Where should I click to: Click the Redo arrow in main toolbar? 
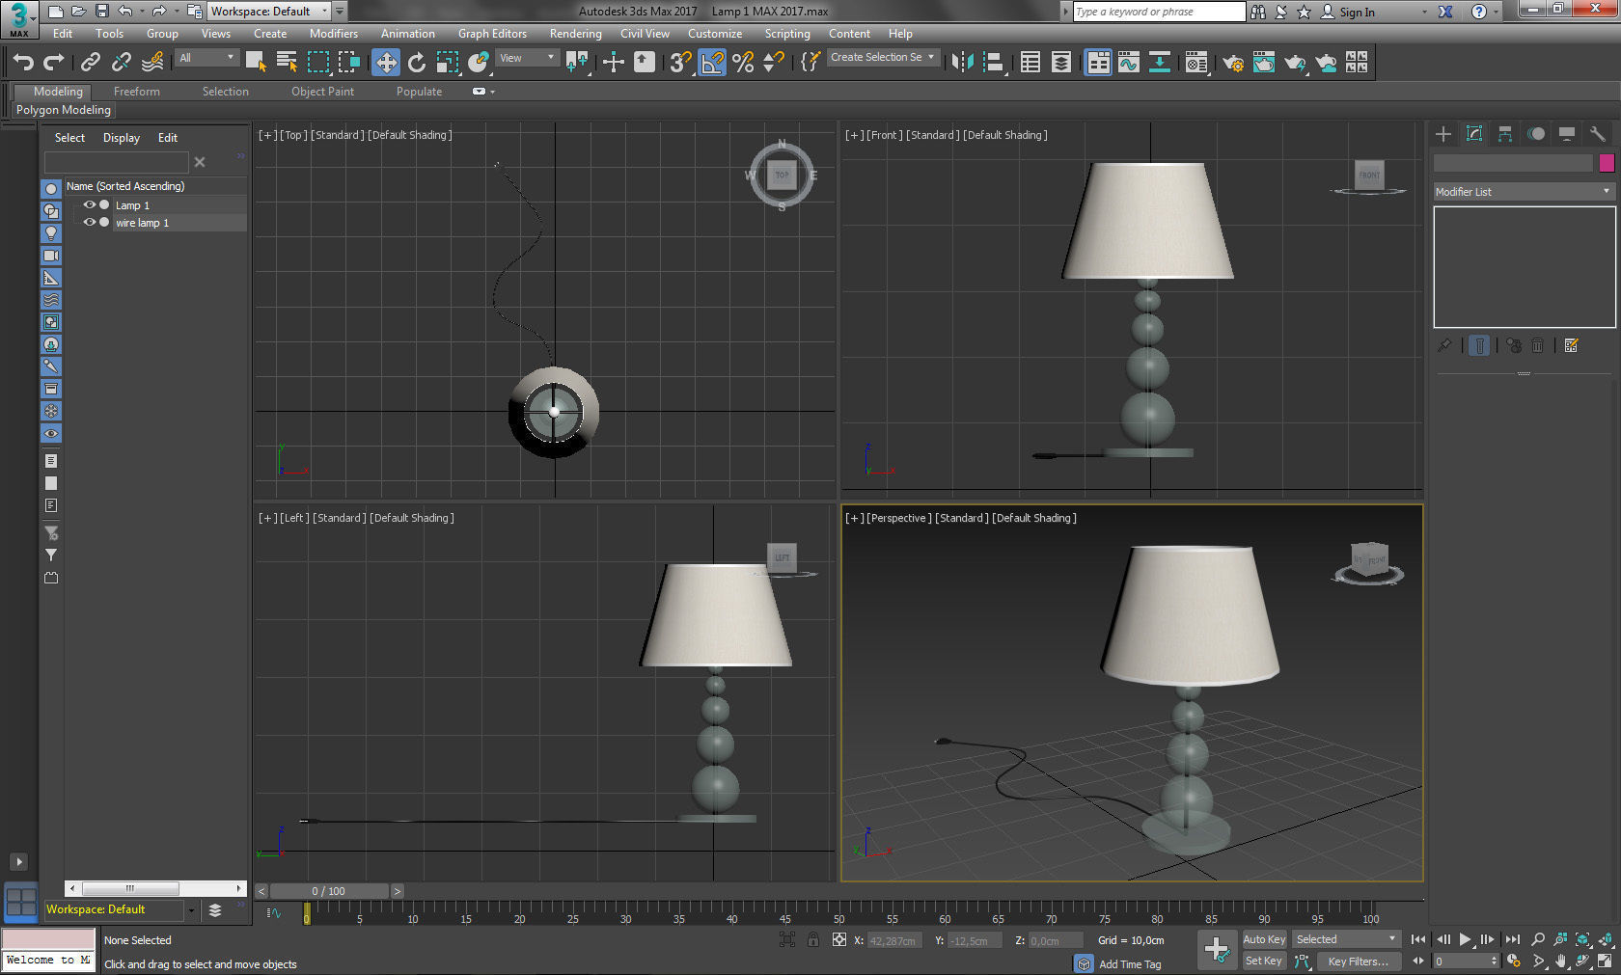[x=54, y=63]
